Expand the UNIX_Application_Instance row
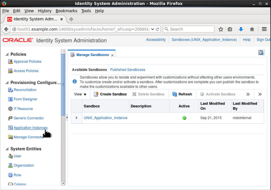 76,118
